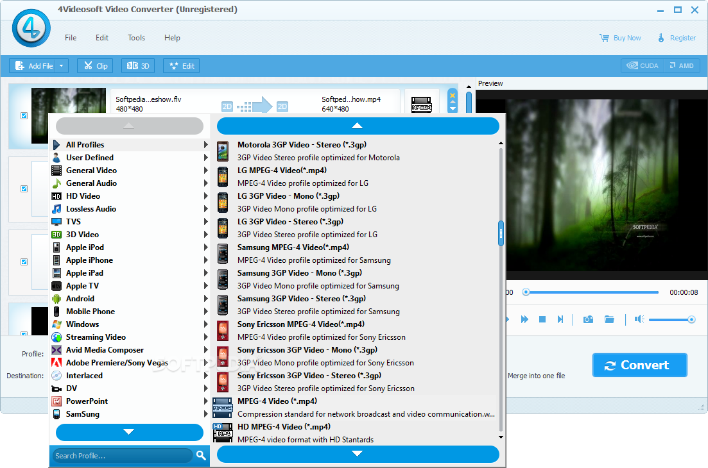Click the MPEG-4 Video (*.mp4) film icon
The width and height of the screenshot is (708, 468).
point(223,408)
